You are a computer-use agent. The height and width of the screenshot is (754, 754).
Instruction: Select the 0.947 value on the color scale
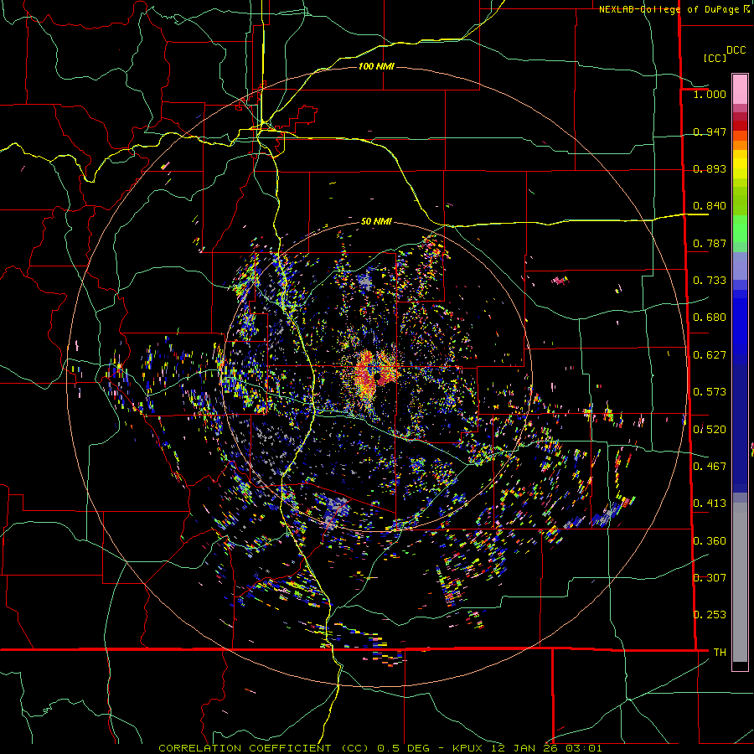tap(710, 132)
